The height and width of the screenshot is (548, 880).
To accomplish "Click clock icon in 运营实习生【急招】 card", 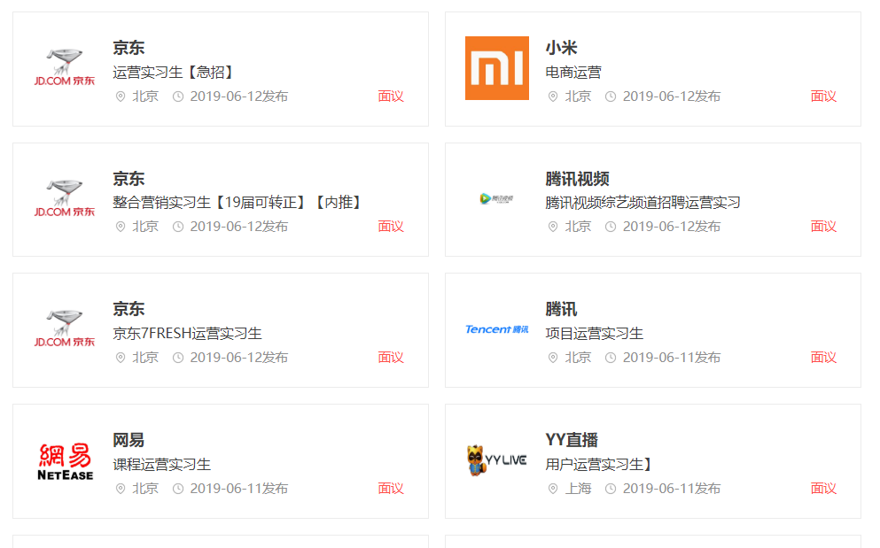I will tap(178, 96).
